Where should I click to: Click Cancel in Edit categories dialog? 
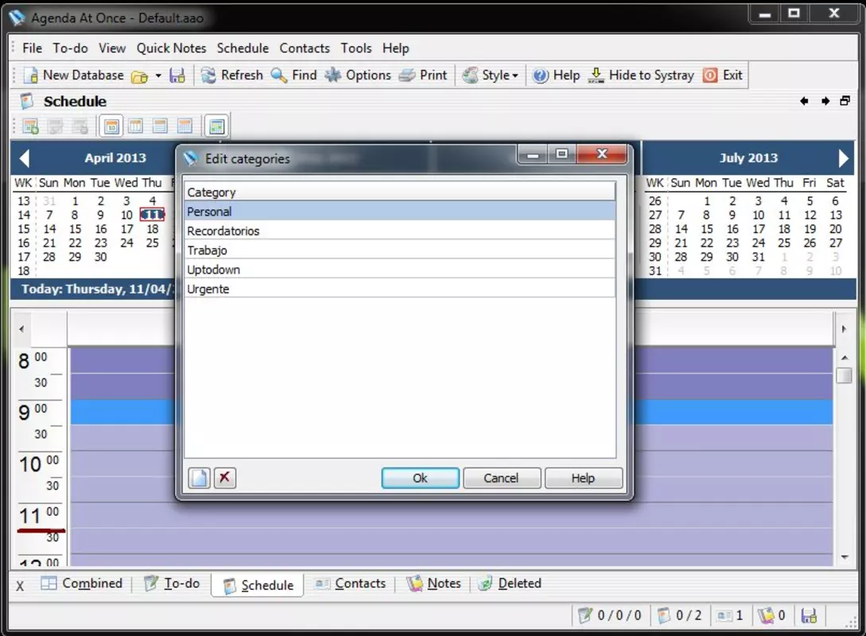pyautogui.click(x=502, y=478)
